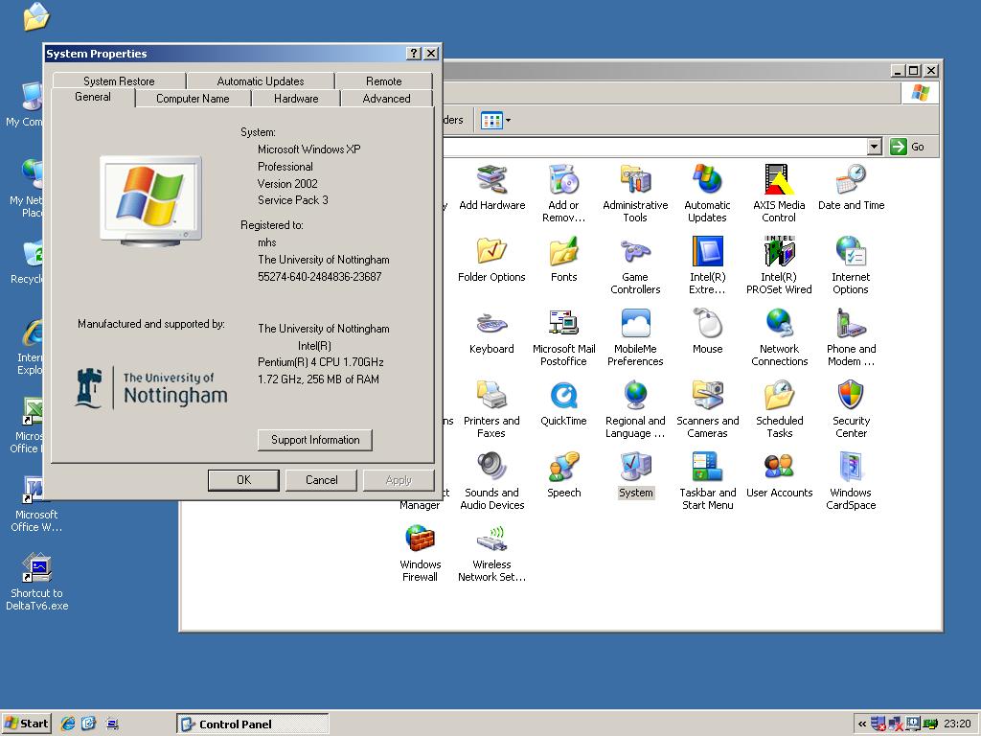Click the Support Information button

pos(315,440)
